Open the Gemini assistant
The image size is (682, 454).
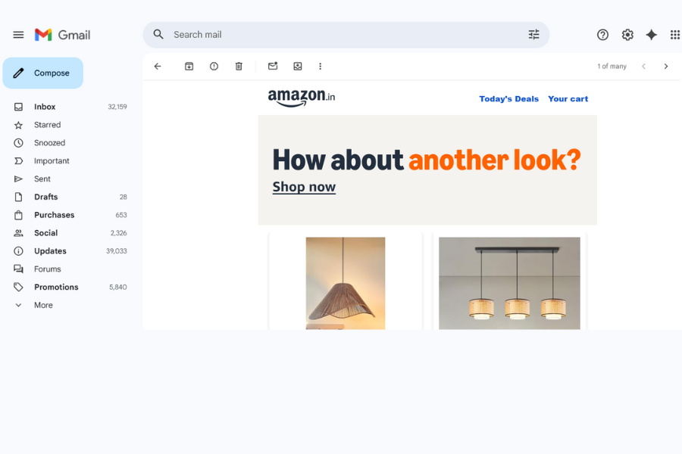[651, 35]
